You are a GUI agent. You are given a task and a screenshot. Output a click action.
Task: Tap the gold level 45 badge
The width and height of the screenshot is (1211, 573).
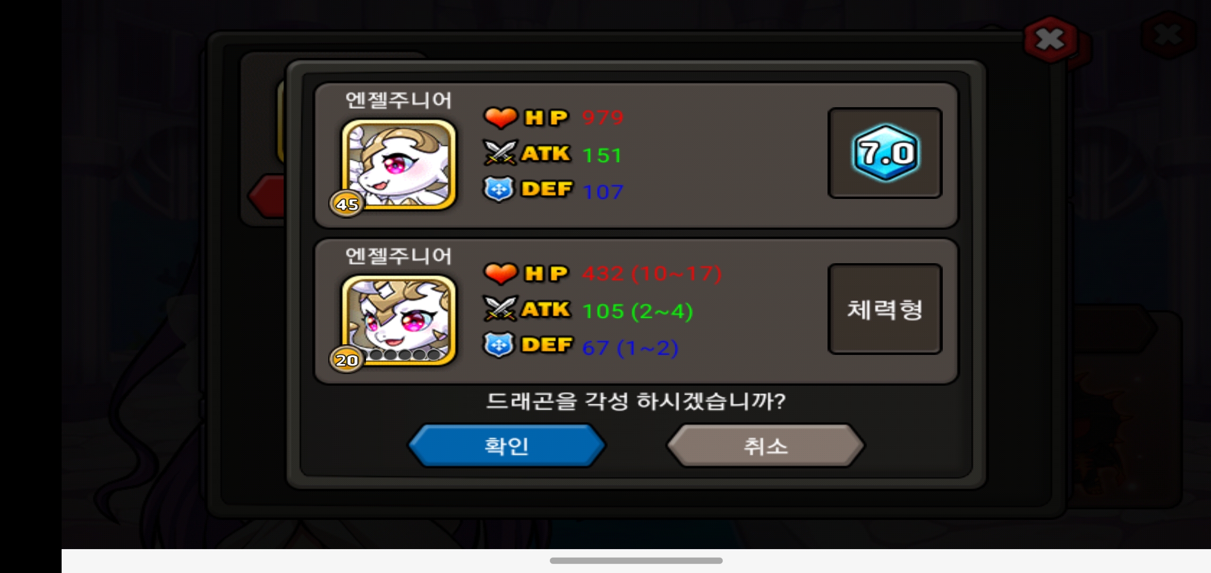coord(347,204)
